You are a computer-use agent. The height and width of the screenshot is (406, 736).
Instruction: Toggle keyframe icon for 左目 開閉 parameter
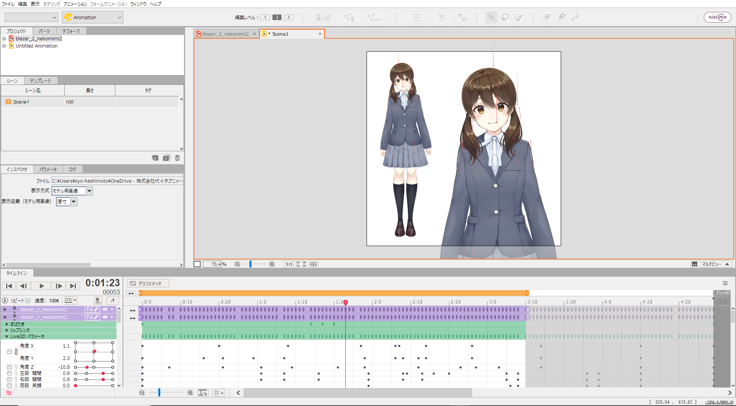(x=9, y=373)
